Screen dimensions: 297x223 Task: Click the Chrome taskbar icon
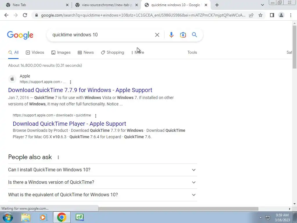click(61, 217)
